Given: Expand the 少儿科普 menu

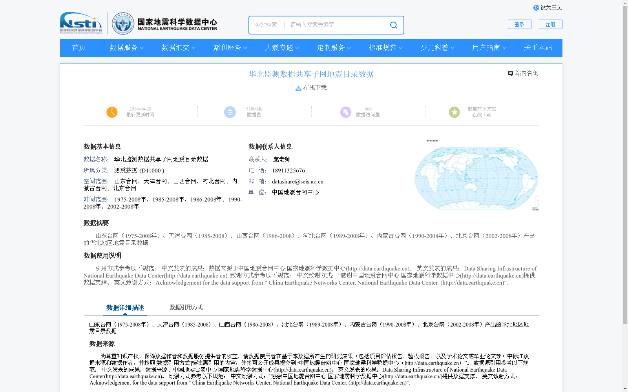Looking at the screenshot, I should click(x=437, y=48).
